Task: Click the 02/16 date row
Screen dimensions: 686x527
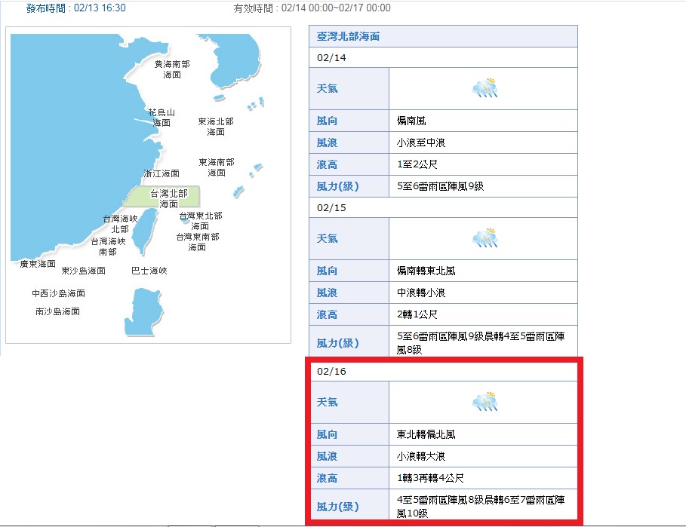Action: click(443, 371)
